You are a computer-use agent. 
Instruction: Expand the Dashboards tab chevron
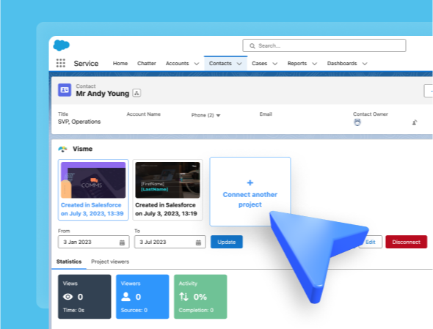(x=365, y=64)
